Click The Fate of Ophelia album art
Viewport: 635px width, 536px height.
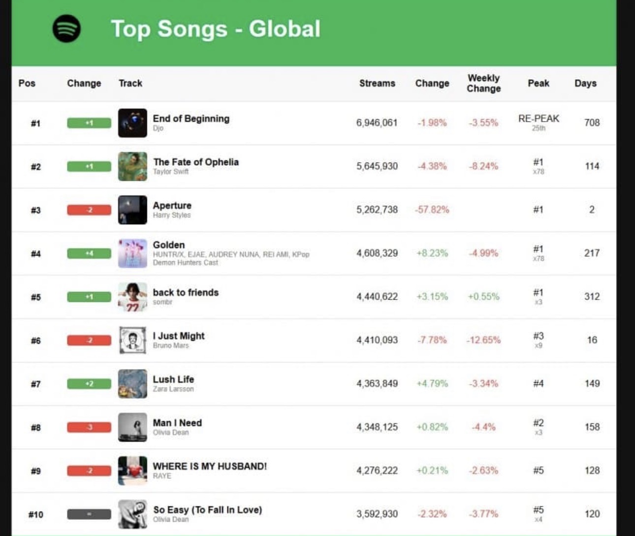click(132, 167)
